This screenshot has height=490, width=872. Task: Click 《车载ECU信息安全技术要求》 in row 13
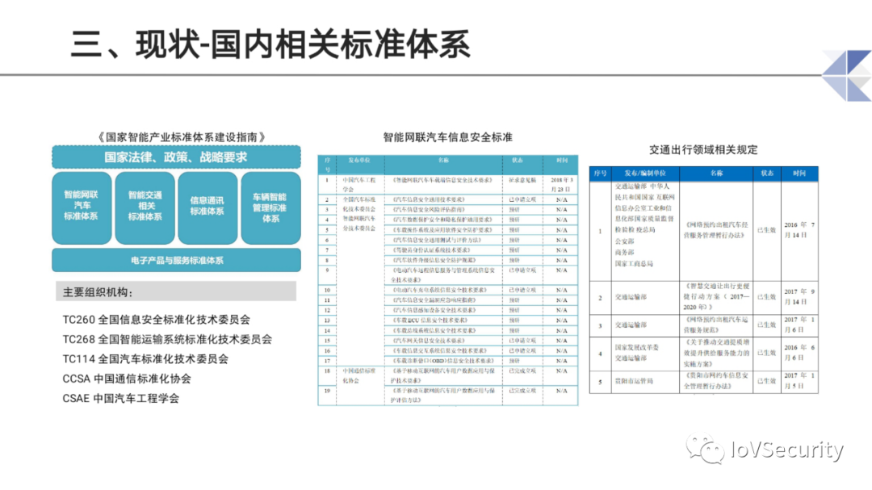[430, 320]
